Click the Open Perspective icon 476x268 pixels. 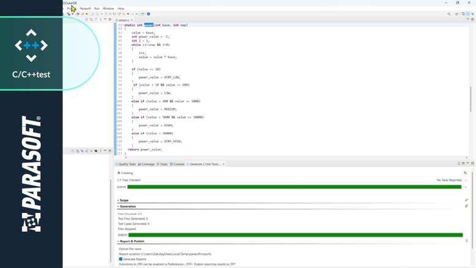(457, 14)
